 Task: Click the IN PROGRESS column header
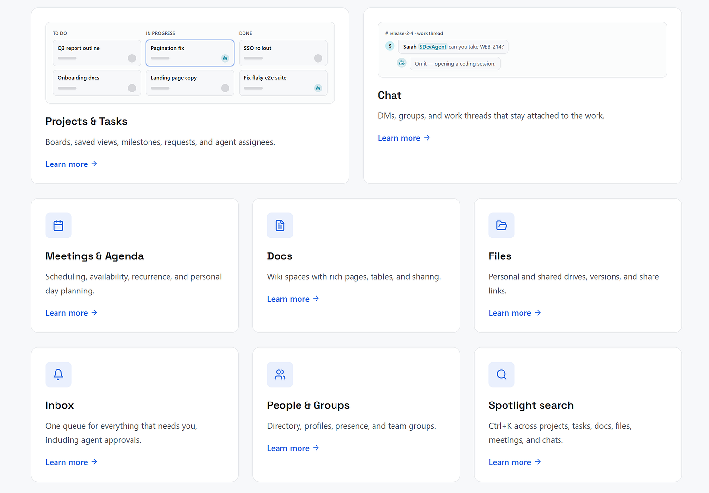(x=161, y=33)
